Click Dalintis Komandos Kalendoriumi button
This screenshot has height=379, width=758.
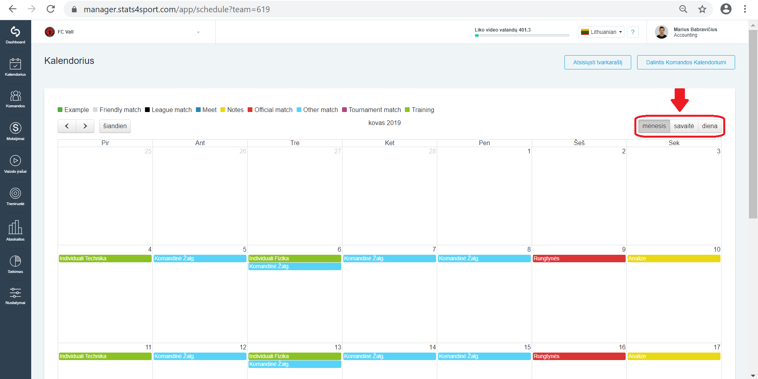686,62
